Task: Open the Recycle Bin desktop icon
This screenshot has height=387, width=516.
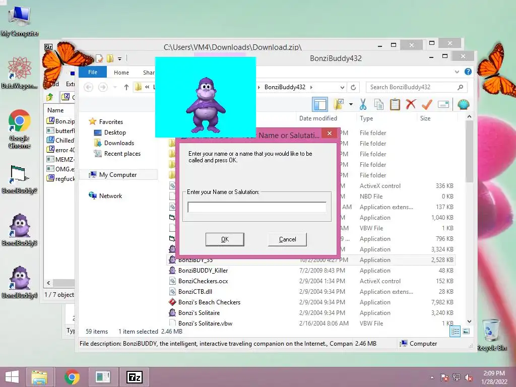Action: point(491,335)
